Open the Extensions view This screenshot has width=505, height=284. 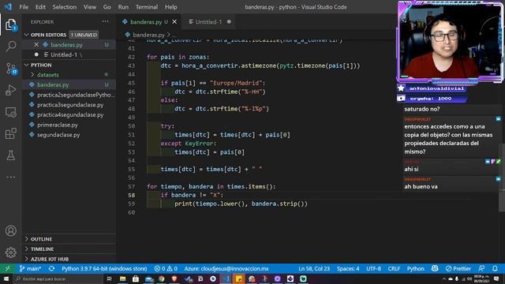(10, 133)
